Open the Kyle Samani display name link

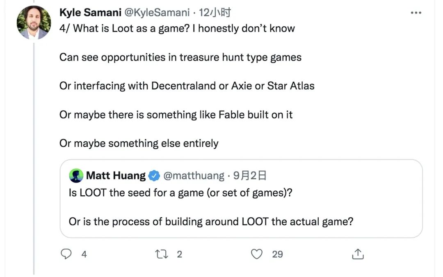90,13
